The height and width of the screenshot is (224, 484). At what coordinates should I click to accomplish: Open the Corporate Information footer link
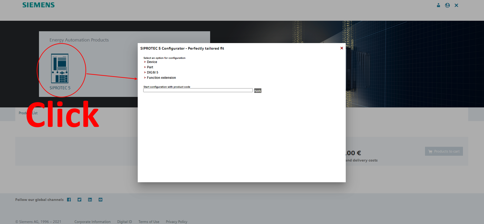tap(92, 222)
